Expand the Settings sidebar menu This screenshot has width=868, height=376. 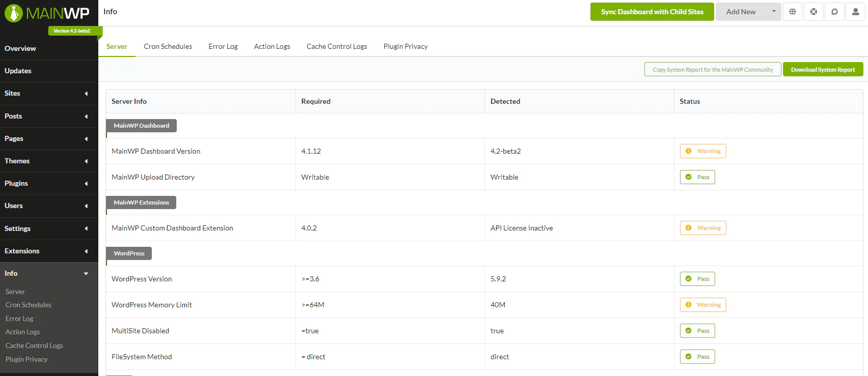click(49, 228)
